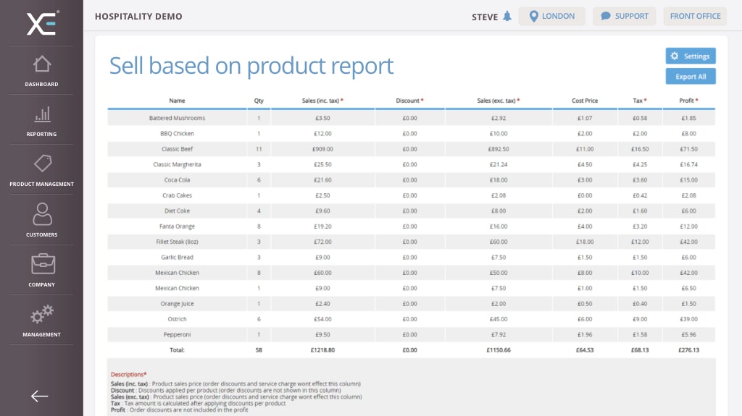
Task: Sort by Profit column header
Action: (688, 101)
